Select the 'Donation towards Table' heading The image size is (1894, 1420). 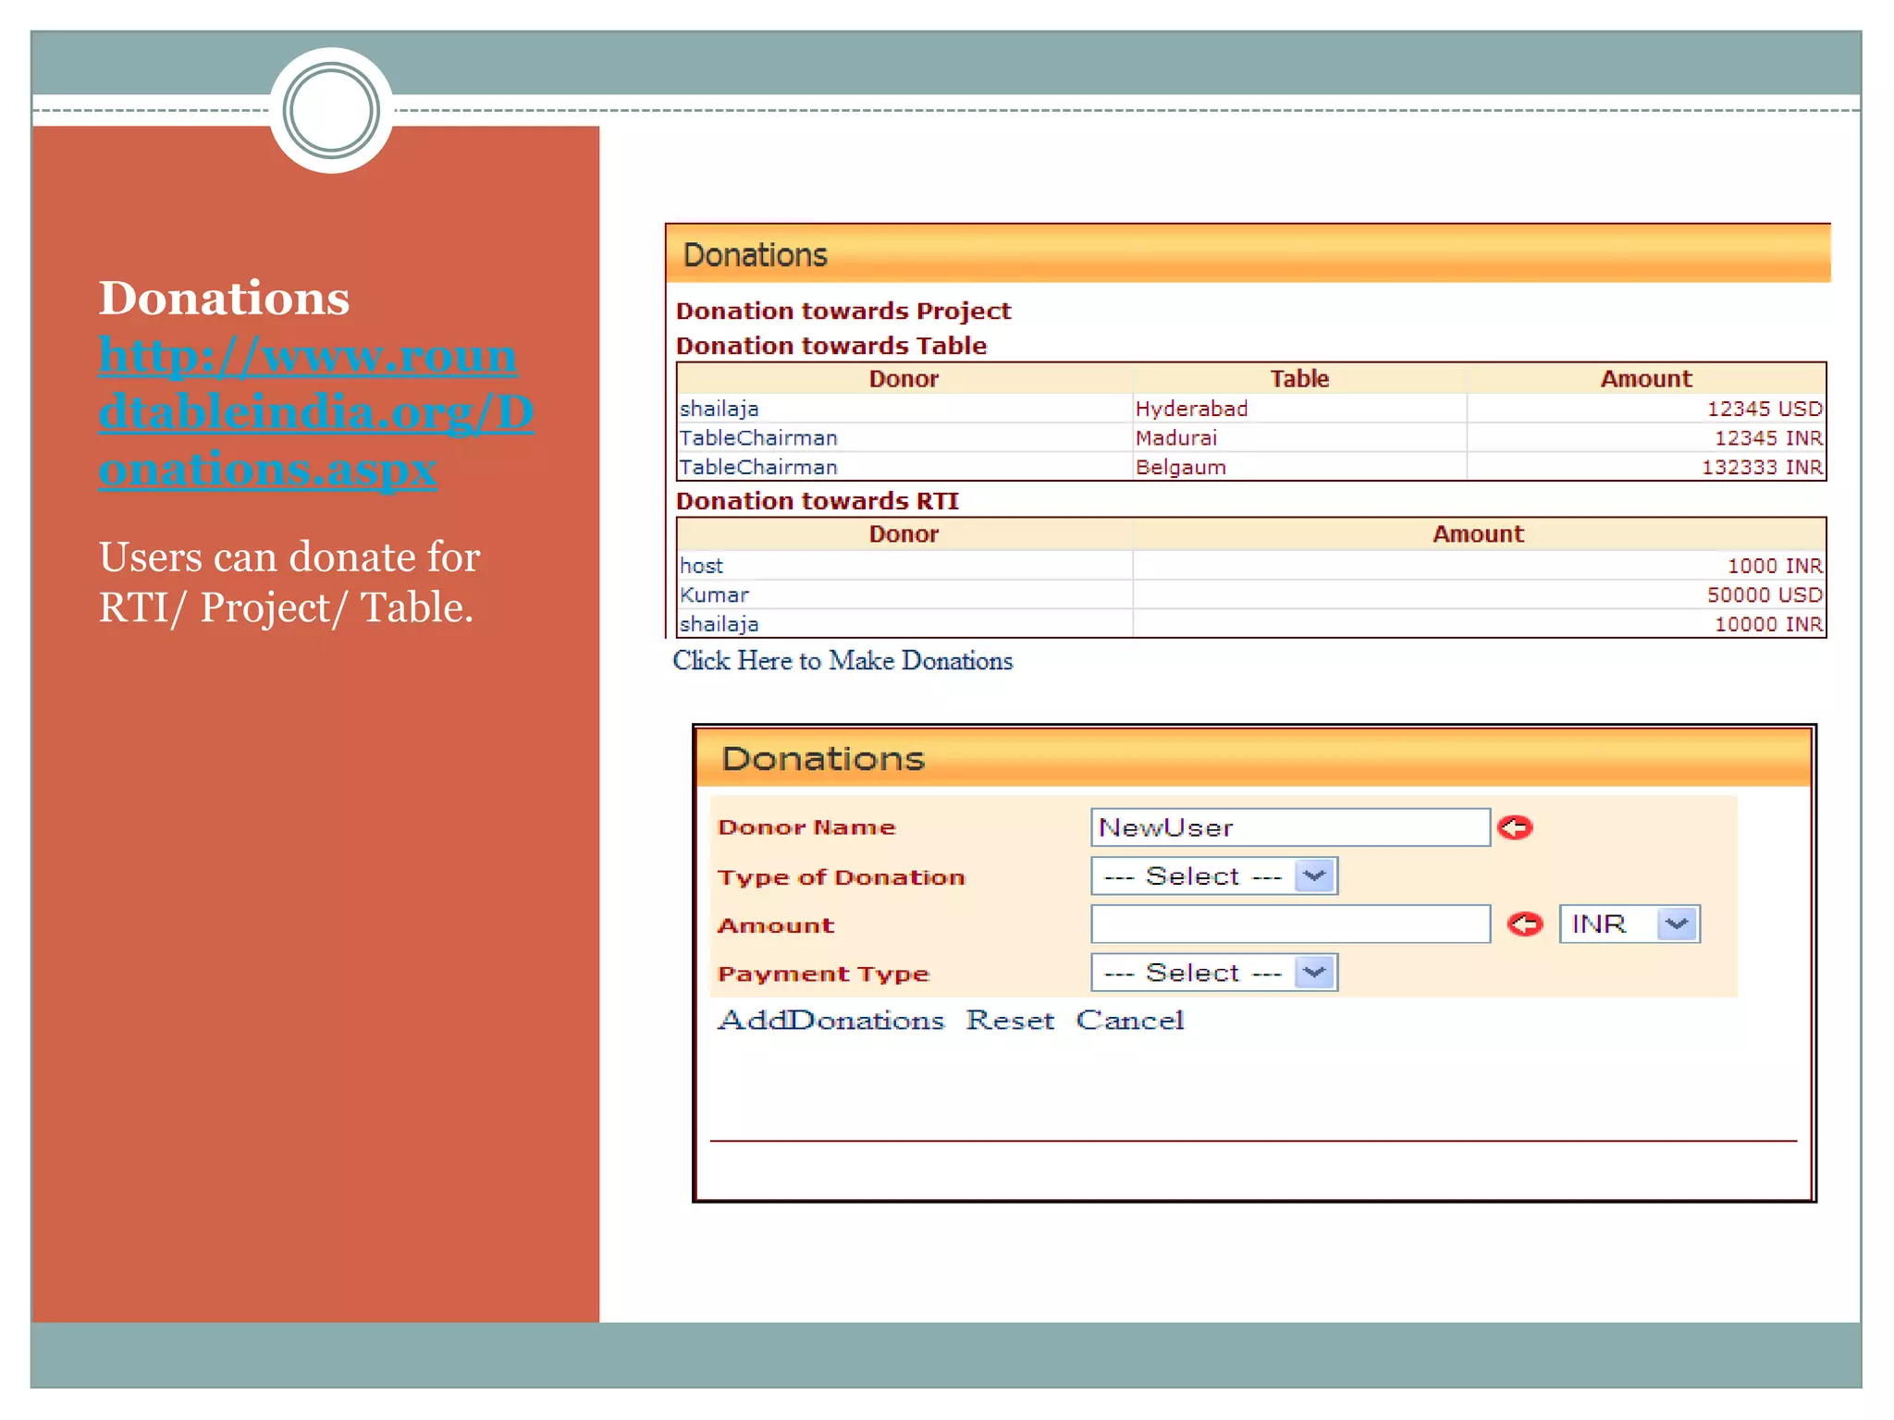pyautogui.click(x=831, y=346)
